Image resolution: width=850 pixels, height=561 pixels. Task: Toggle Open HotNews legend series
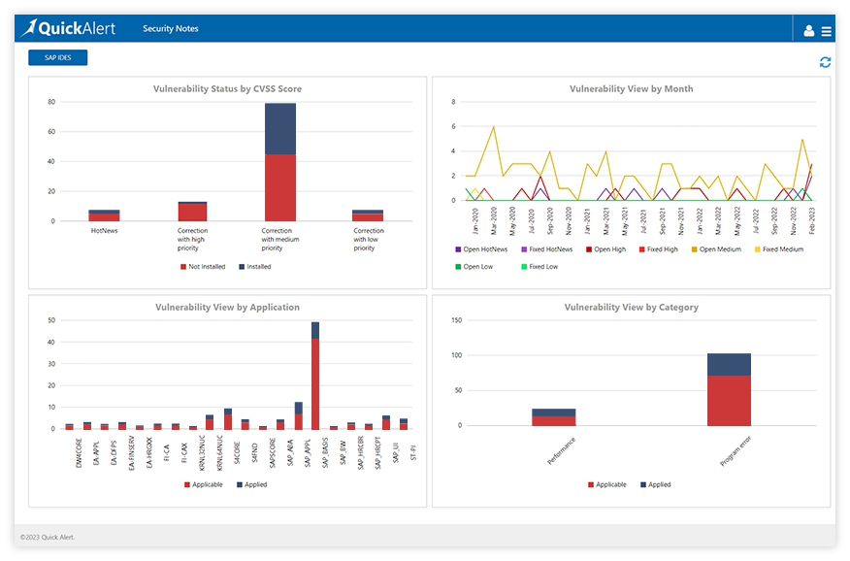(x=481, y=249)
